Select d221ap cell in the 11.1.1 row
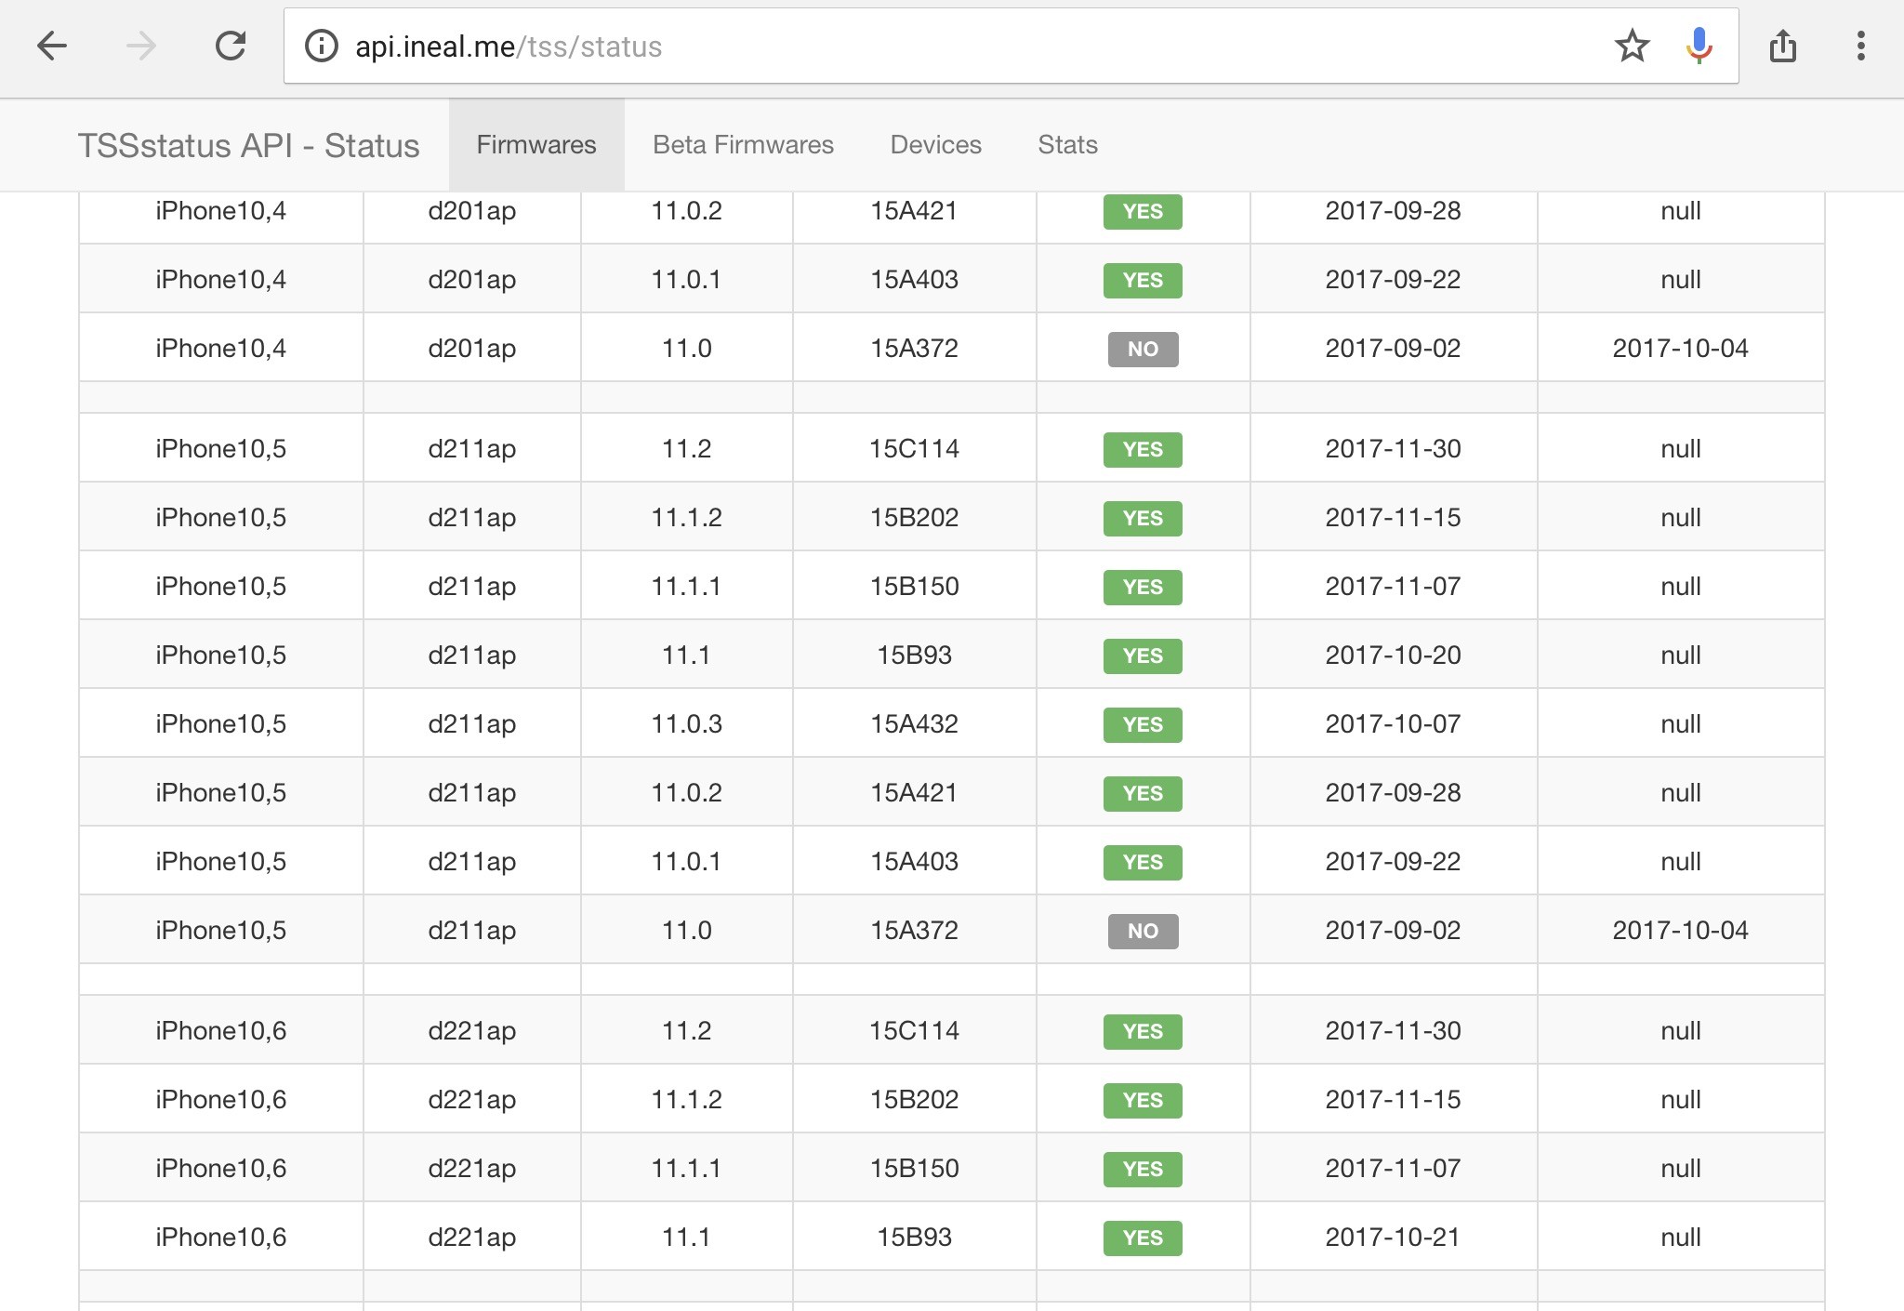 pos(471,1169)
